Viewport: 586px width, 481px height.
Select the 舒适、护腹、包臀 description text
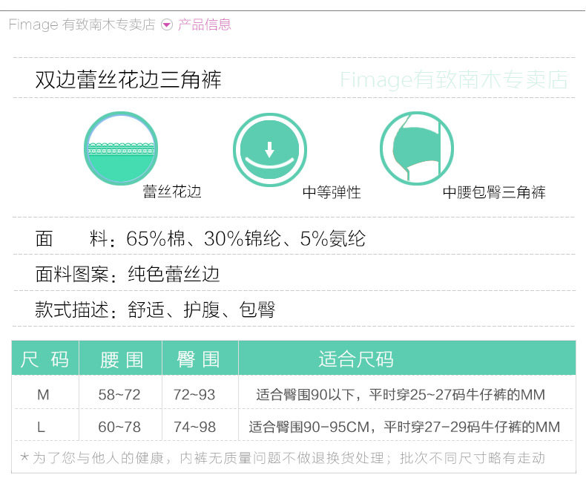[x=202, y=310]
